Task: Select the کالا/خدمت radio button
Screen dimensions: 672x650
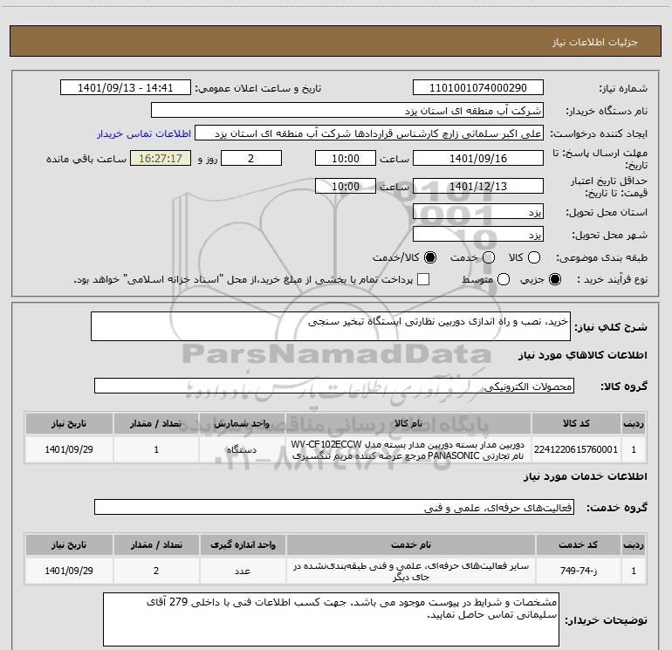Action: pyautogui.click(x=430, y=257)
